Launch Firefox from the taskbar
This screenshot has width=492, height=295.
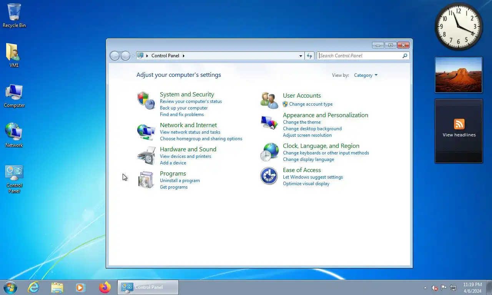[105, 287]
